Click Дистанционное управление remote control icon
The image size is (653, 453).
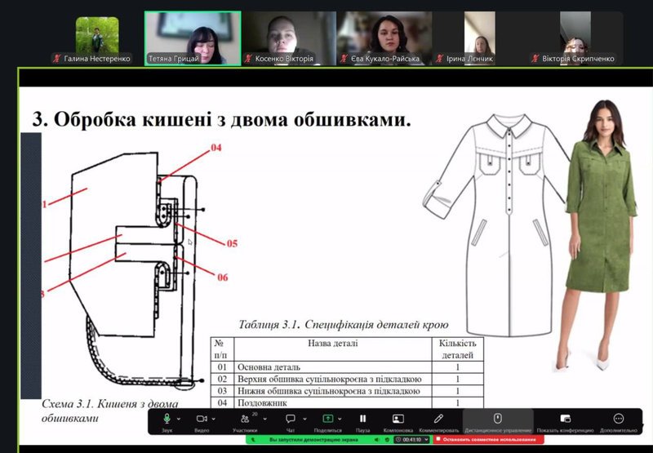tap(498, 419)
